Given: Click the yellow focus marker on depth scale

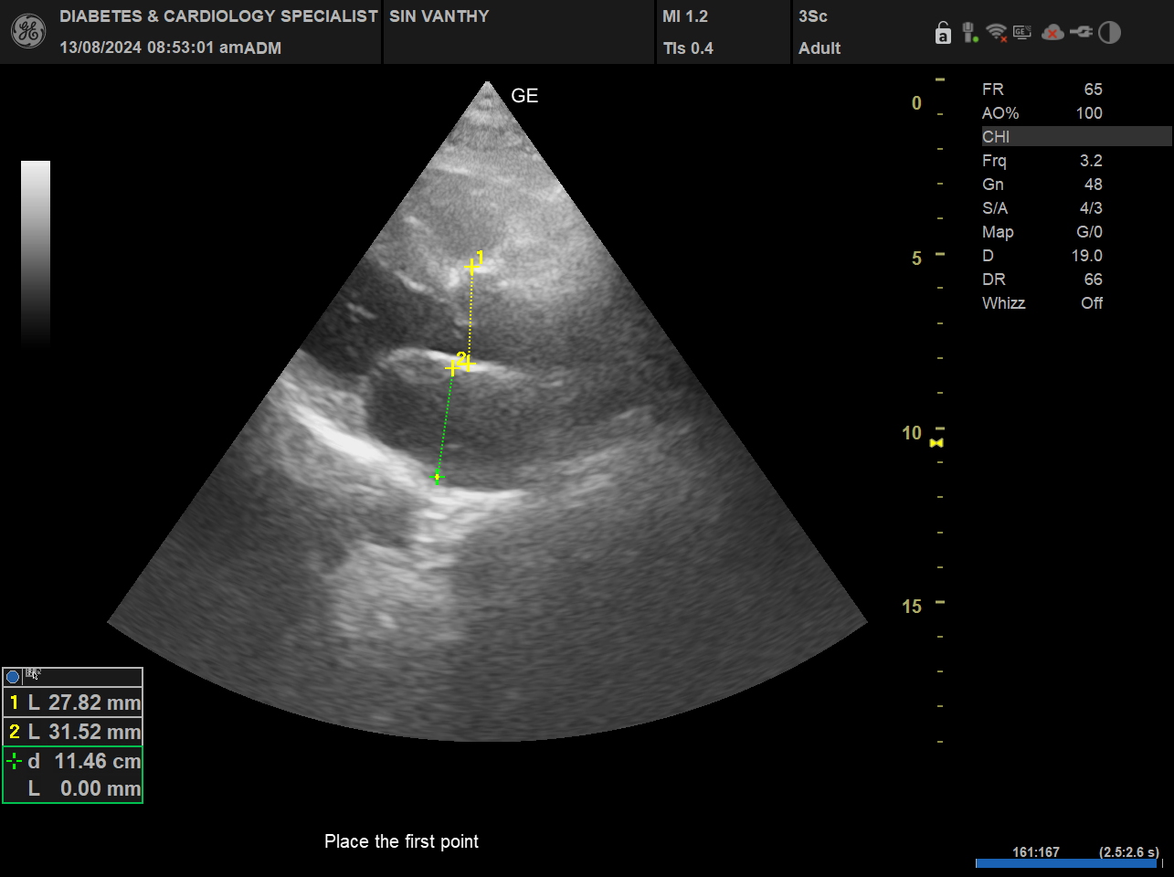Looking at the screenshot, I should [x=936, y=443].
